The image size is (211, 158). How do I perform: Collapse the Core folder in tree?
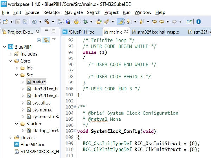click(11, 61)
